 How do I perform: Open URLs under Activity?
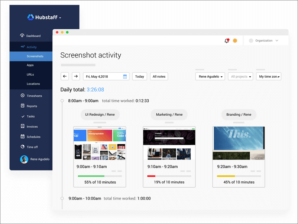pyautogui.click(x=30, y=75)
